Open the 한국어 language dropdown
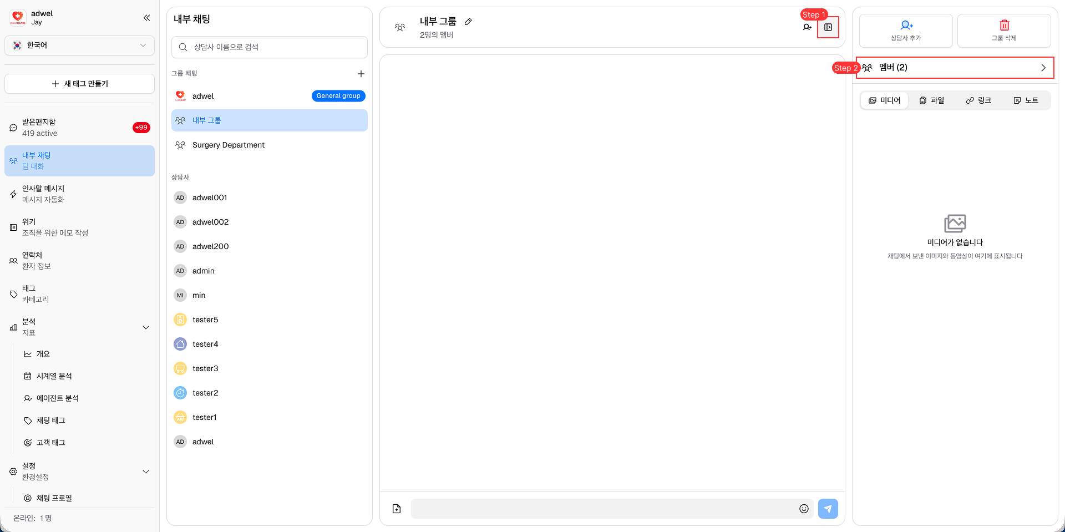The image size is (1065, 532). pos(79,45)
